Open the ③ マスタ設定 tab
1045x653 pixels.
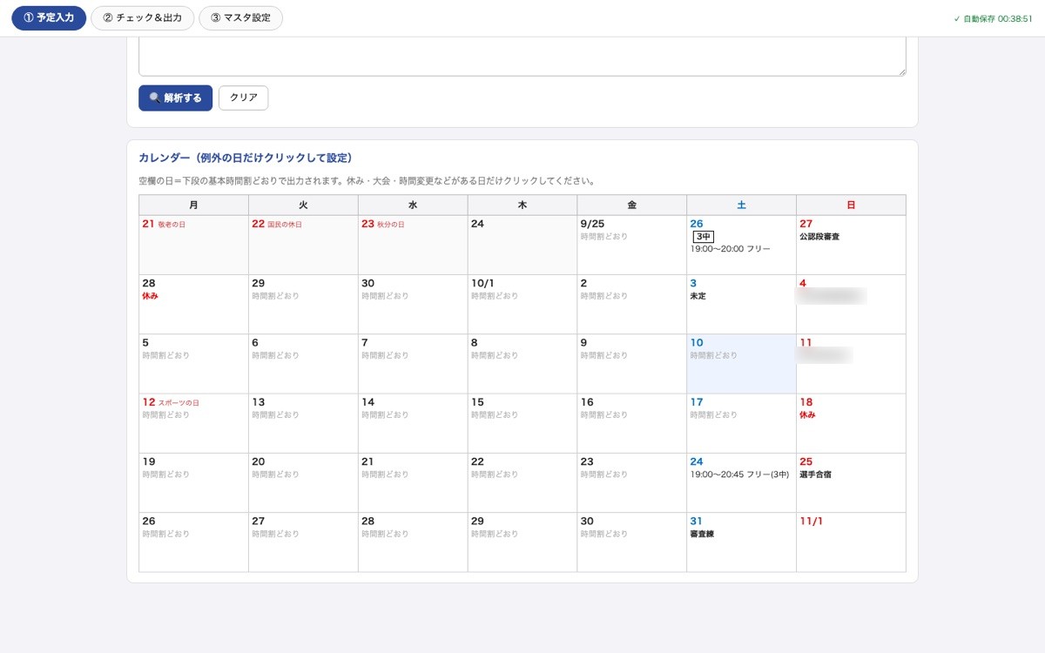240,17
